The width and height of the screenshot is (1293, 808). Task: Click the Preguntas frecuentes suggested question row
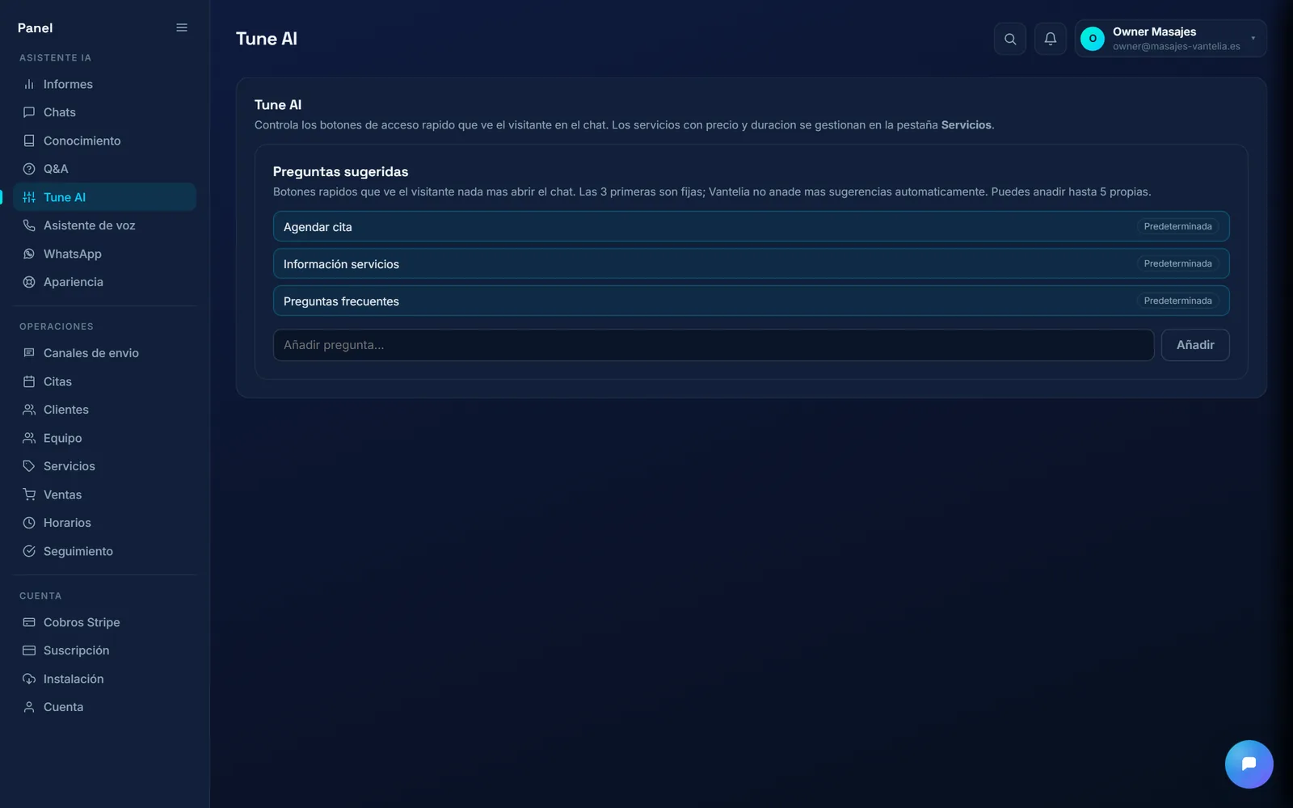click(x=751, y=301)
